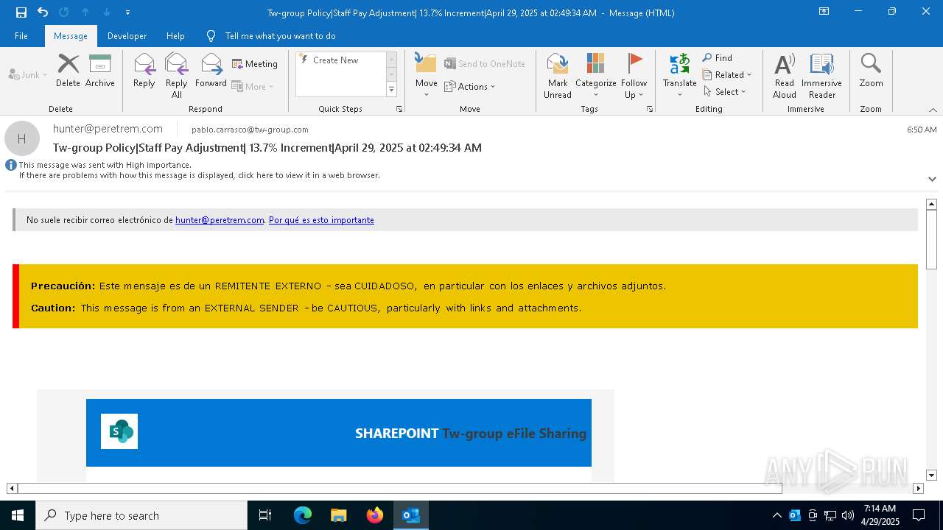Screen dimensions: 943x530
Task: Show hidden system tray icons
Action: pyautogui.click(x=777, y=515)
